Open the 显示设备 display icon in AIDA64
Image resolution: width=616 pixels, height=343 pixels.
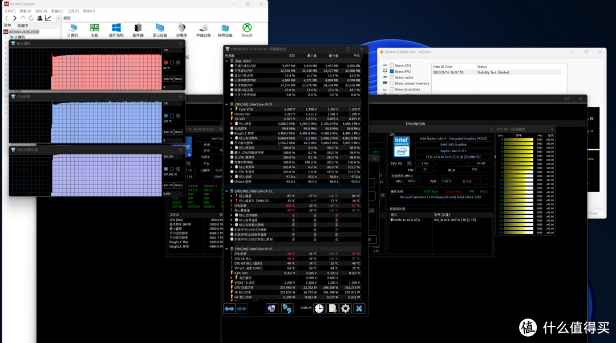click(x=160, y=30)
